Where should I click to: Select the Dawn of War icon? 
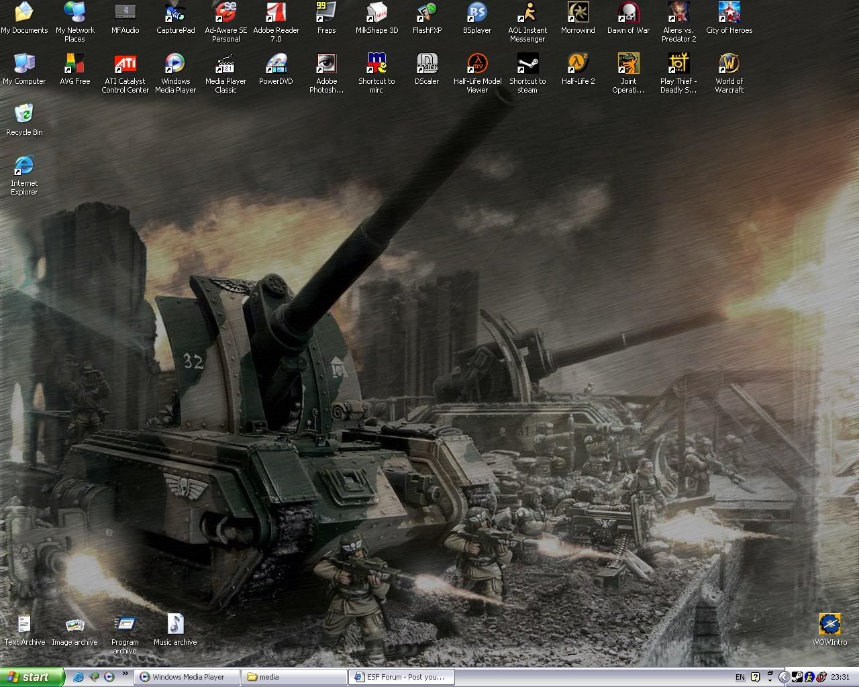[x=628, y=18]
